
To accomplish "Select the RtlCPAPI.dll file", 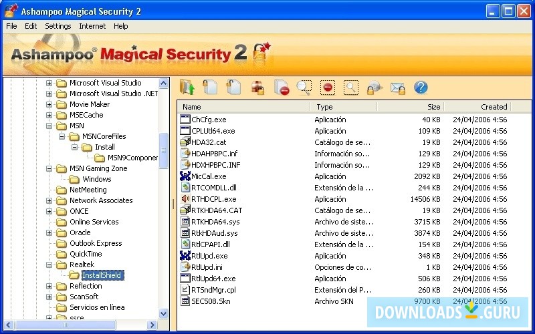I will tap(211, 244).
